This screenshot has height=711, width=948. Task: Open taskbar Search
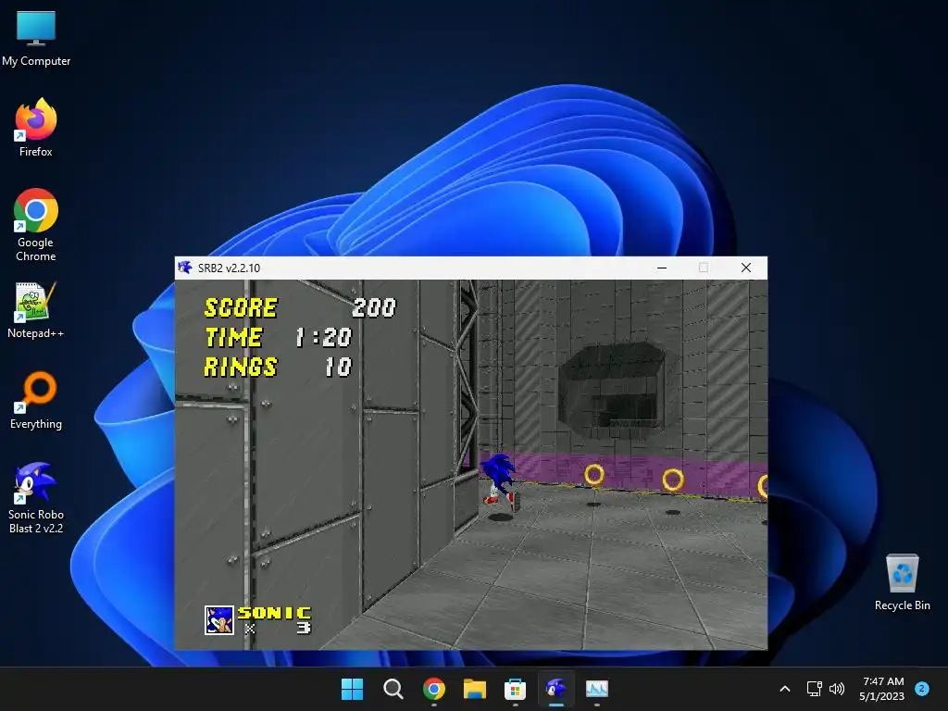click(393, 689)
